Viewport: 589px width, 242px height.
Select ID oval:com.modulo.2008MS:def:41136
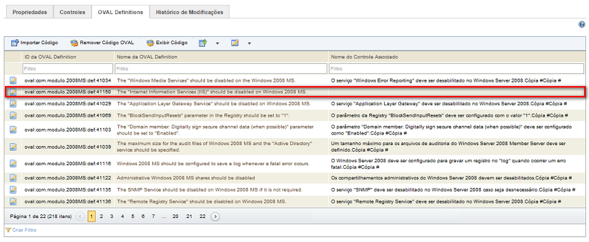tap(68, 201)
